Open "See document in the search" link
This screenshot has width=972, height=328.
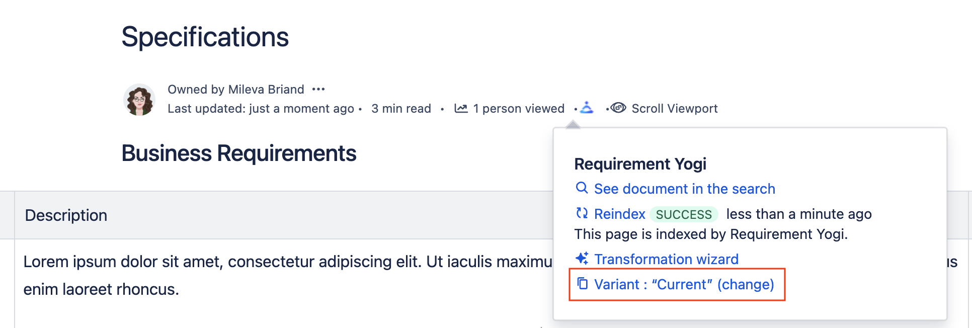pyautogui.click(x=684, y=189)
